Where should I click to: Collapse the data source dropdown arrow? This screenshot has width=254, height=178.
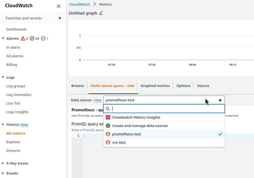(220, 100)
